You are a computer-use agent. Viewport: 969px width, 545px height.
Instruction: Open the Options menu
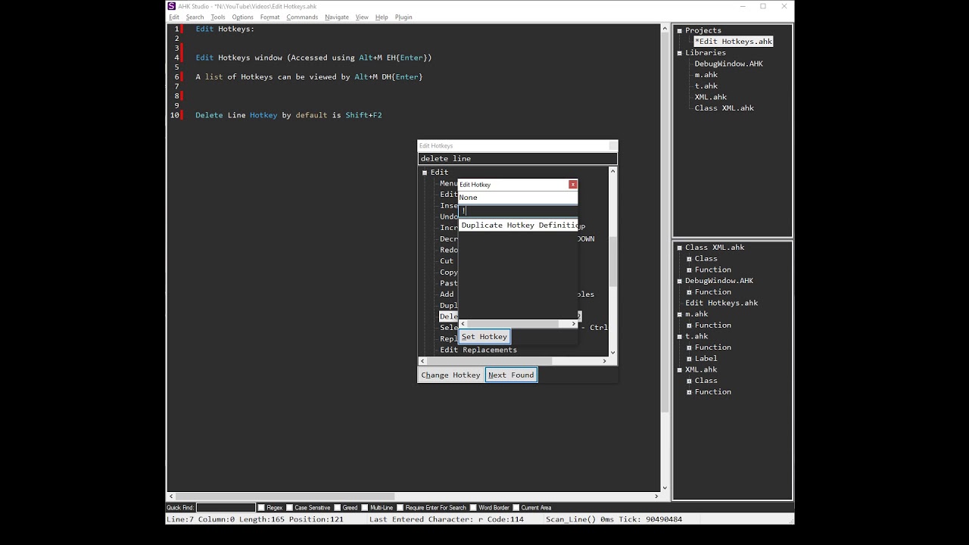coord(242,17)
